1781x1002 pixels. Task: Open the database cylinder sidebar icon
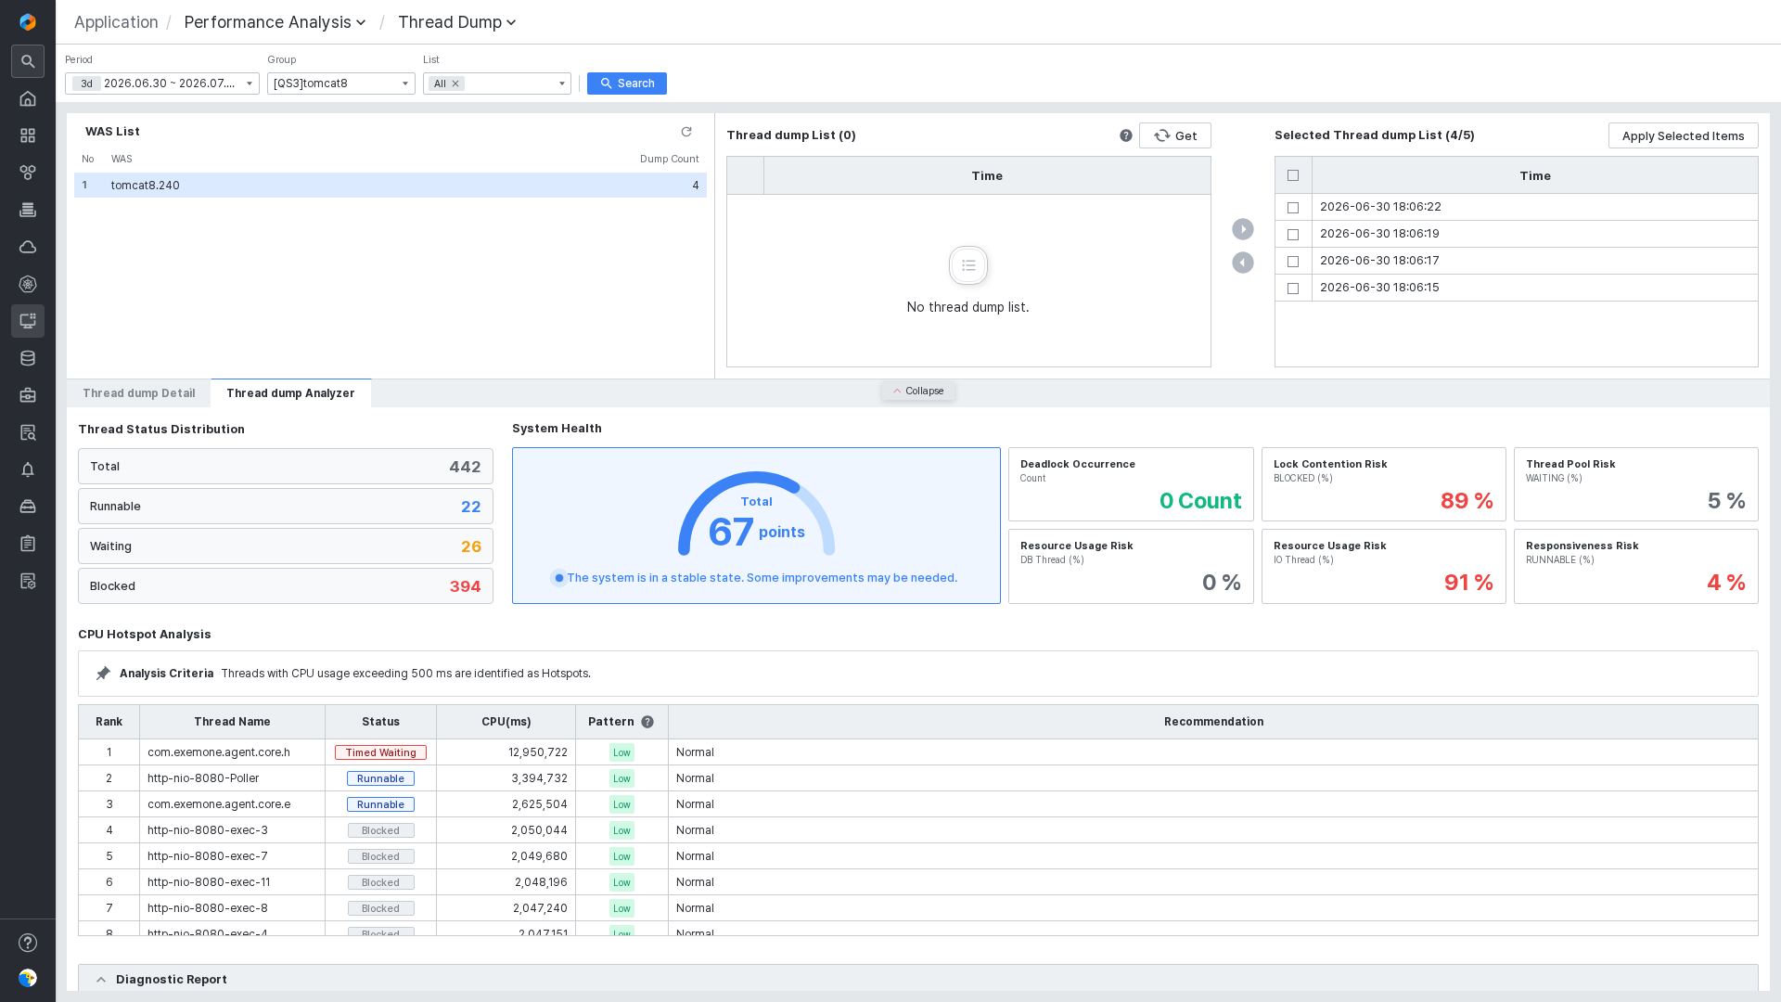tap(28, 358)
